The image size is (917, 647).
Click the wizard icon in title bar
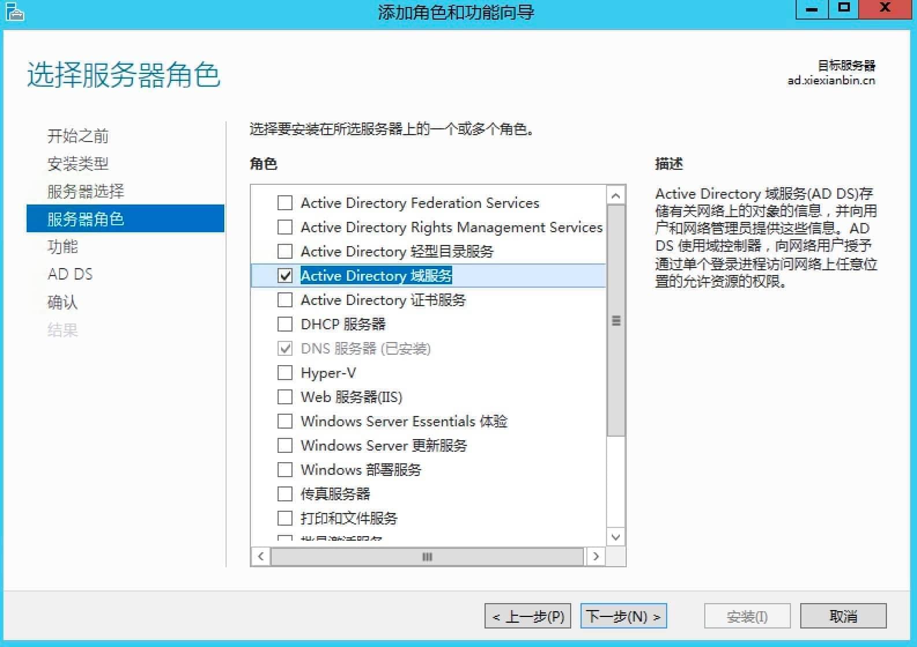14,12
